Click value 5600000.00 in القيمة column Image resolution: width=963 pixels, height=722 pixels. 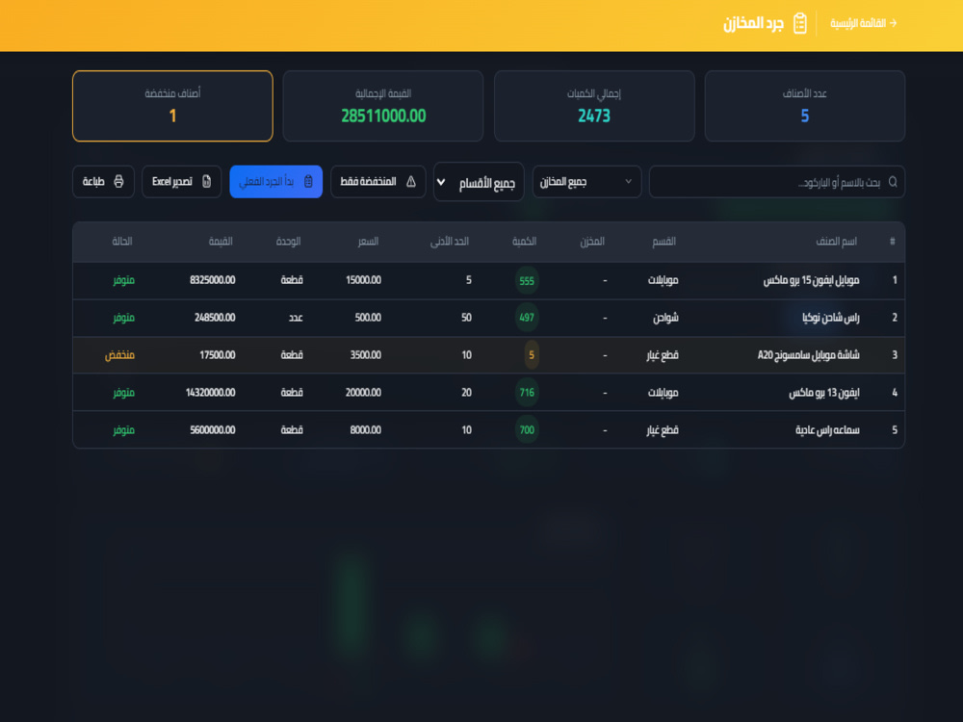213,430
